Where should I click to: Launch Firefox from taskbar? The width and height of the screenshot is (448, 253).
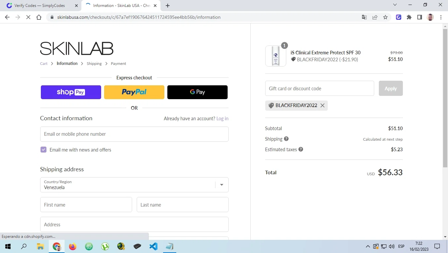[72, 246]
